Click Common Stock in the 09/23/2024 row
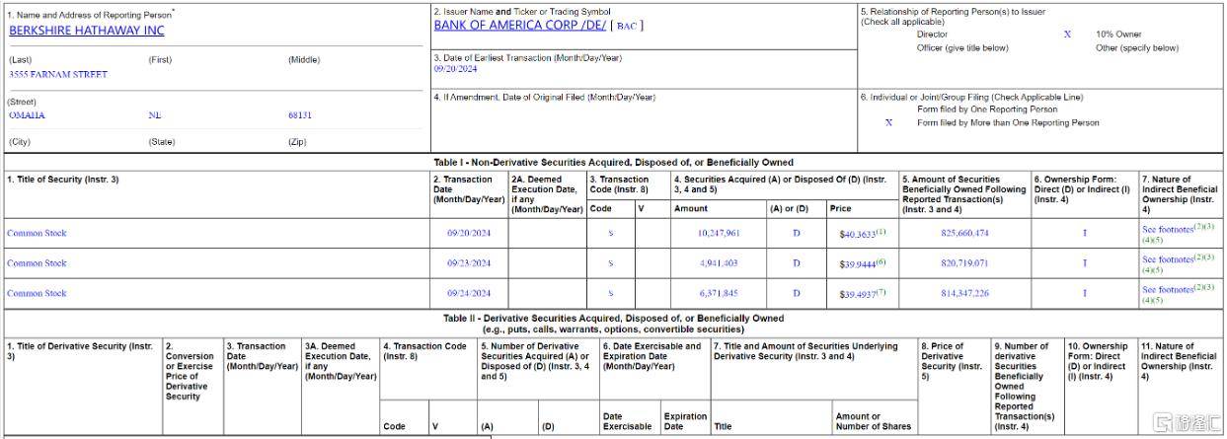 [x=37, y=263]
